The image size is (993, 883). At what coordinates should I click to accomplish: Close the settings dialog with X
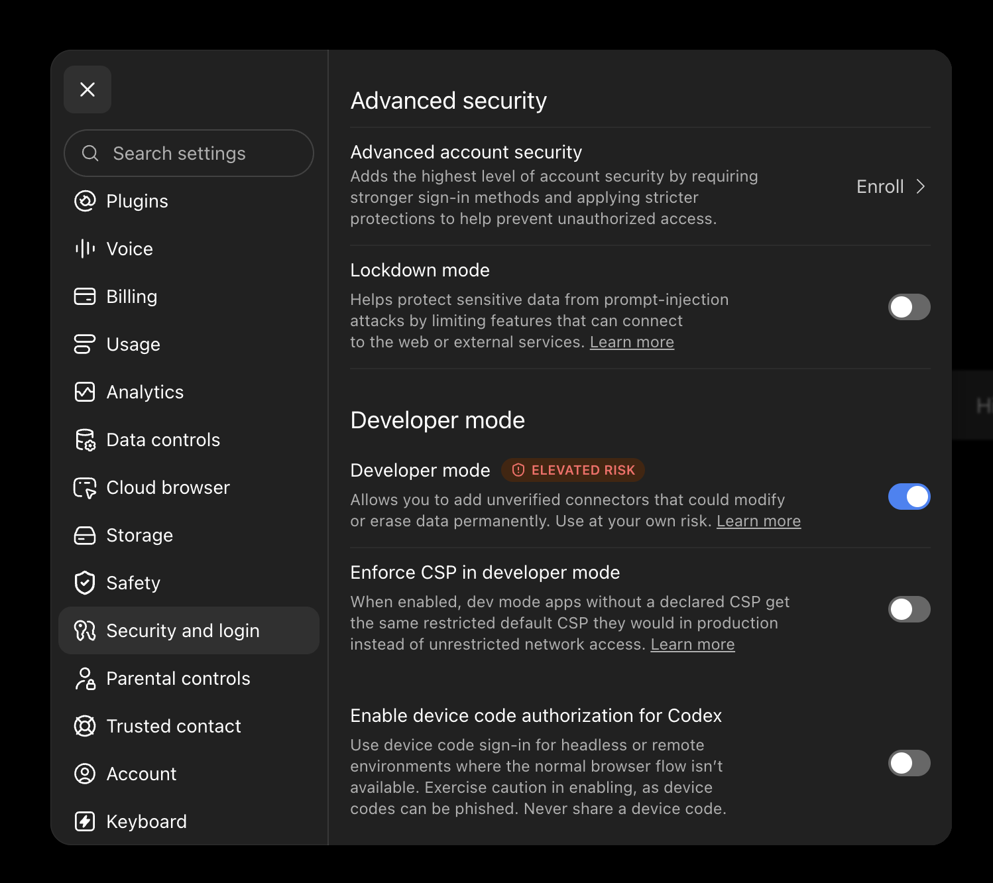click(x=88, y=89)
